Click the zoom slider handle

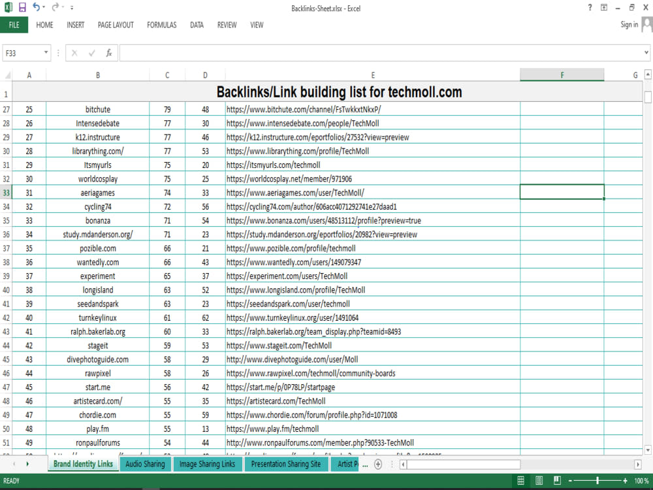tap(597, 481)
